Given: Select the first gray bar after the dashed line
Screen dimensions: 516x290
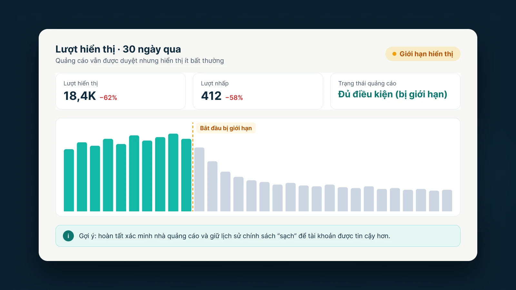Looking at the screenshot, I should coord(199,179).
